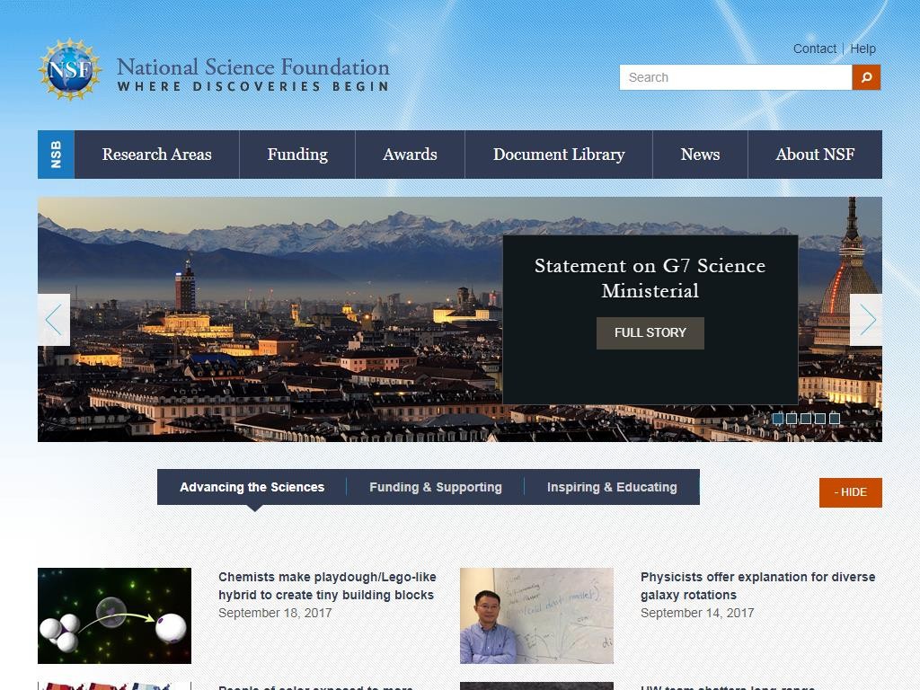Select the third carousel slide indicator
This screenshot has height=690, width=920.
806,419
